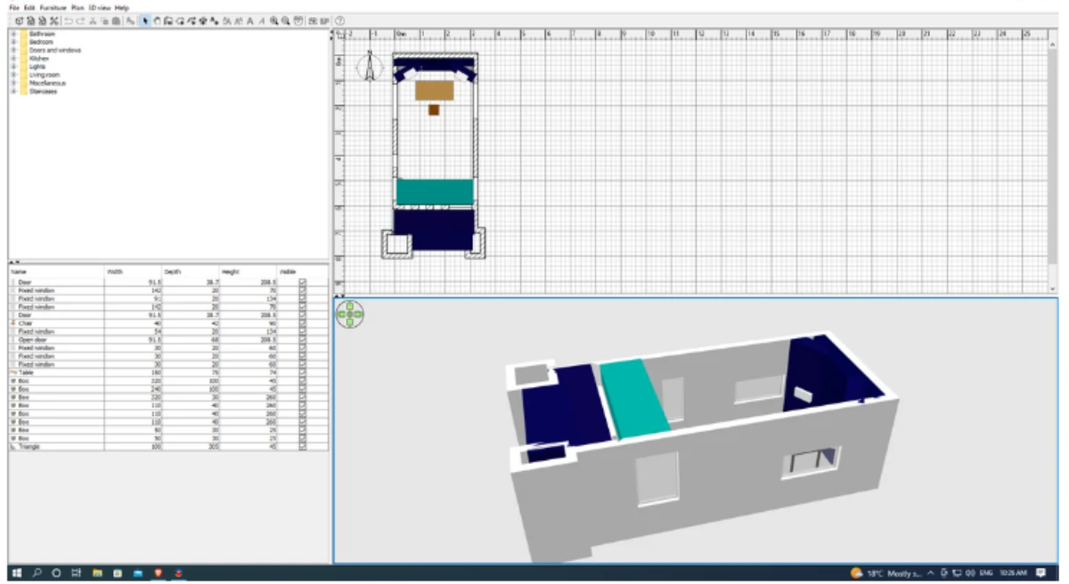Image resolution: width=1069 pixels, height=584 pixels.
Task: Click the Zoom in magnifier icon
Action: (x=274, y=20)
